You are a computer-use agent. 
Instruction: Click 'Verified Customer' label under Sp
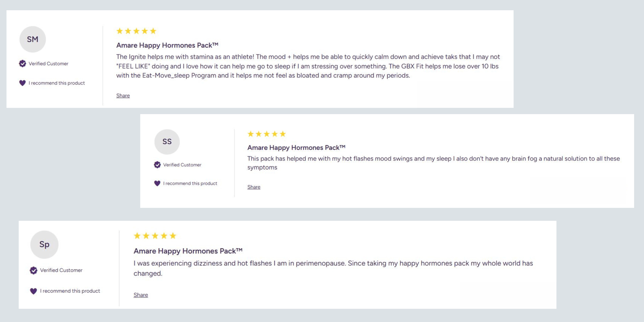pos(61,270)
